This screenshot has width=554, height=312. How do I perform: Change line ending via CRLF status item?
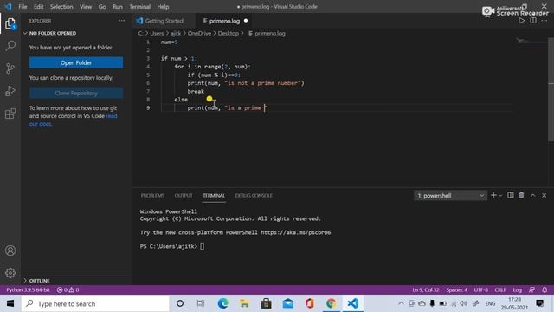coord(500,289)
